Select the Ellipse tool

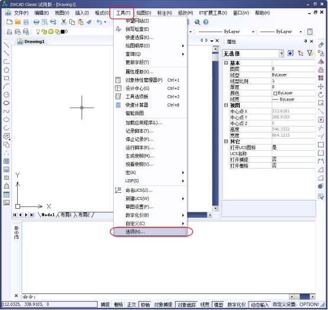[7, 120]
